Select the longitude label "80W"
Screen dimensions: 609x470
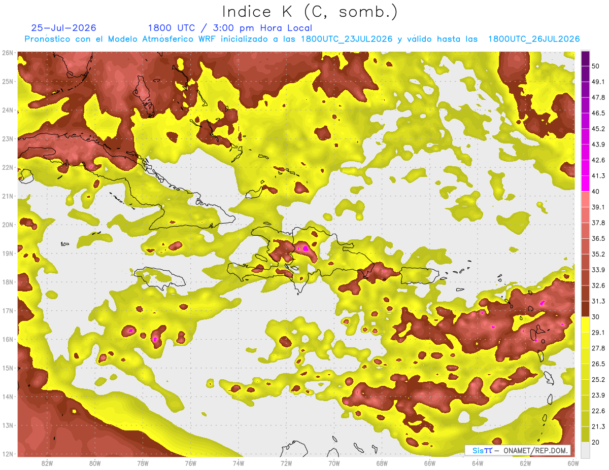coord(95,463)
